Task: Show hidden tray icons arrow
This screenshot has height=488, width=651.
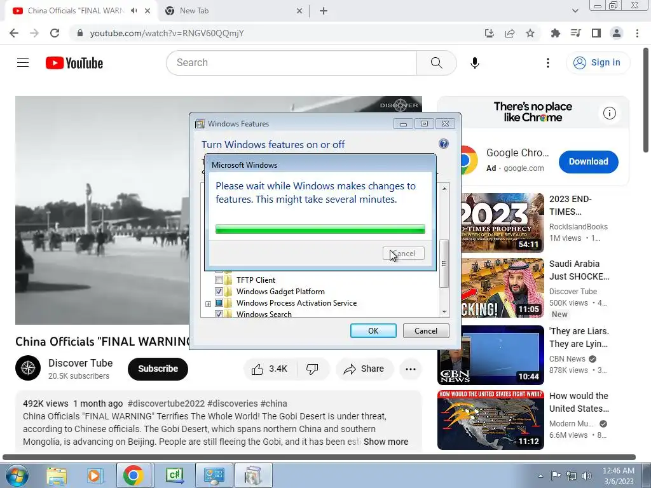Action: pos(540,476)
